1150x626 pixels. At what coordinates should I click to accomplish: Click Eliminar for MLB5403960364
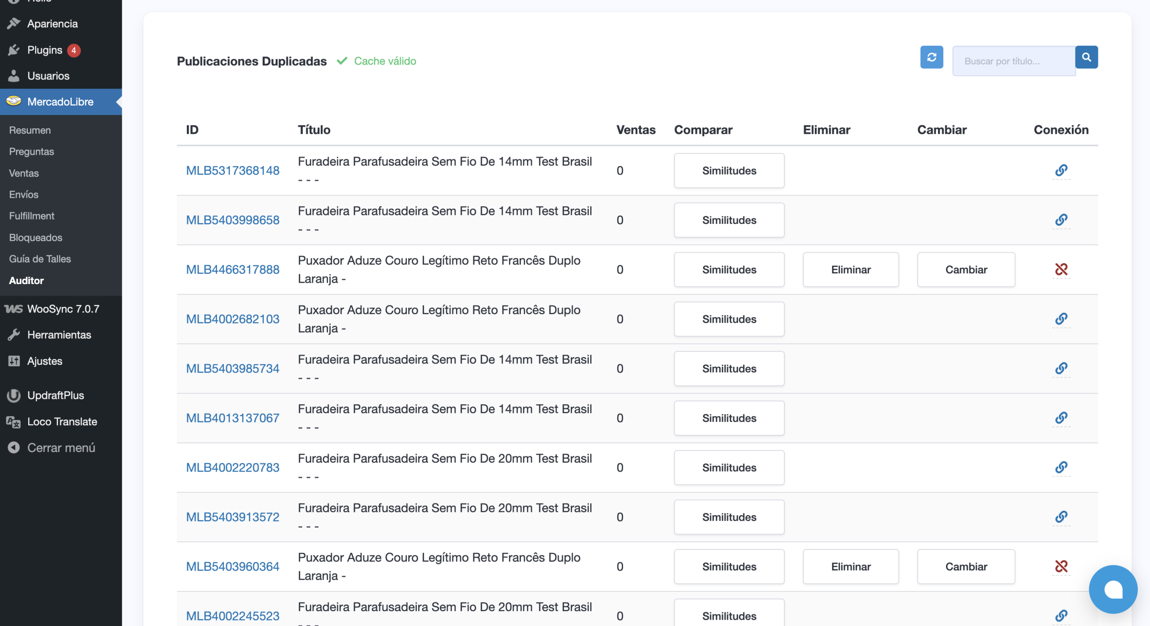click(851, 566)
